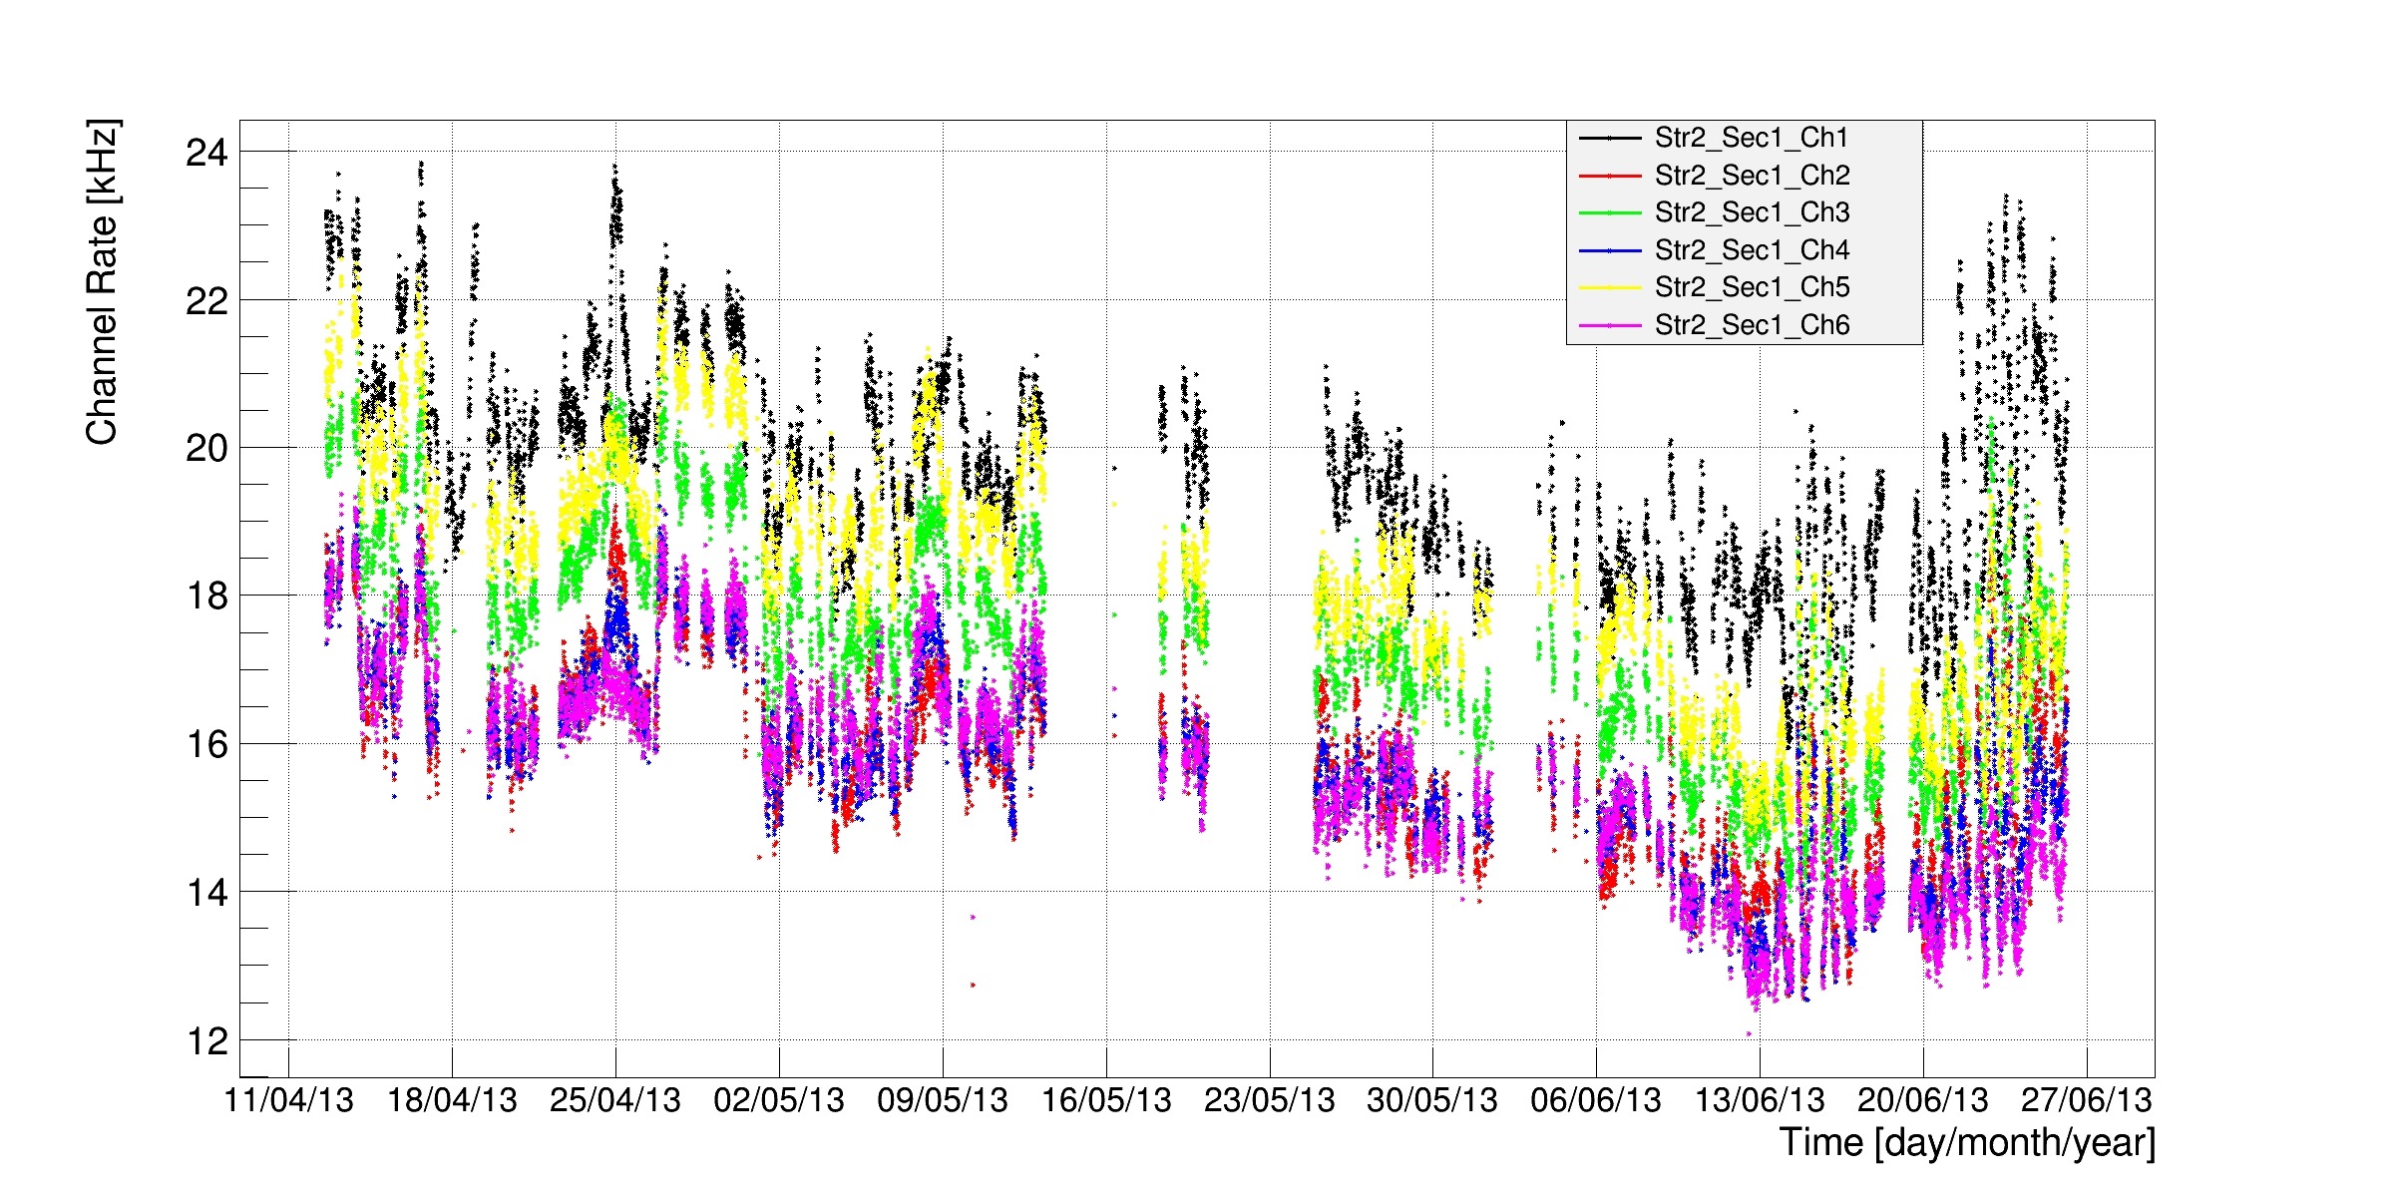Click the 30/05/13 date tick label

point(1431,1100)
